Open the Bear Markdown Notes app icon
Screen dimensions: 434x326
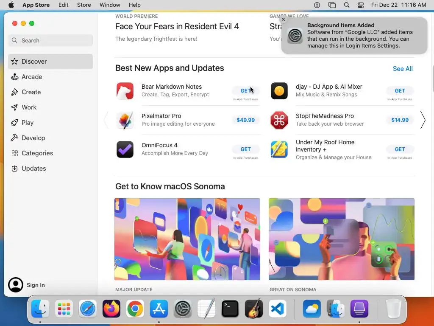coord(125,91)
